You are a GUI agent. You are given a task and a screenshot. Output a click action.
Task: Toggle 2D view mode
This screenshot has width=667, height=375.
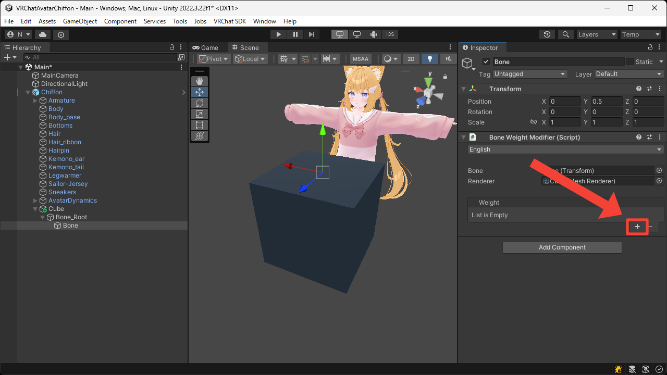pyautogui.click(x=411, y=59)
